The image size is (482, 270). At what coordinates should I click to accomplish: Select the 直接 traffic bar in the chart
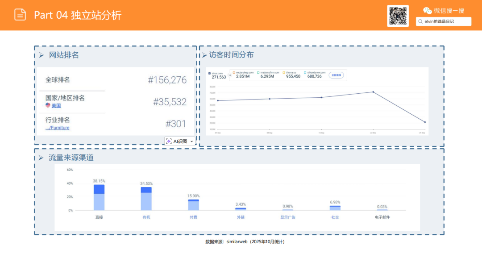tap(99, 196)
